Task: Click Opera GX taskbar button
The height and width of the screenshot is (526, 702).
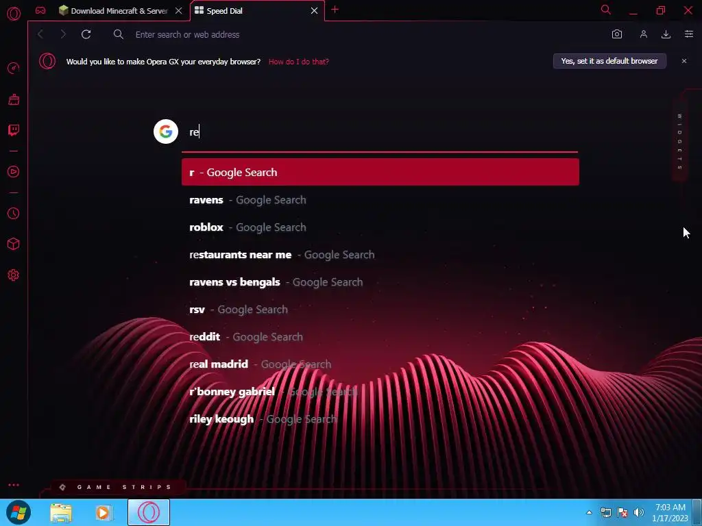Action: [x=149, y=512]
